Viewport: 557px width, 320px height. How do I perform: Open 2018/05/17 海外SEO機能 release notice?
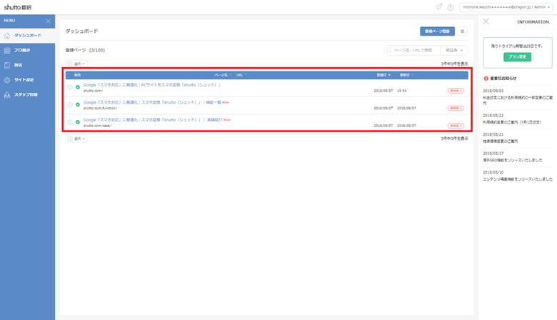click(512, 160)
